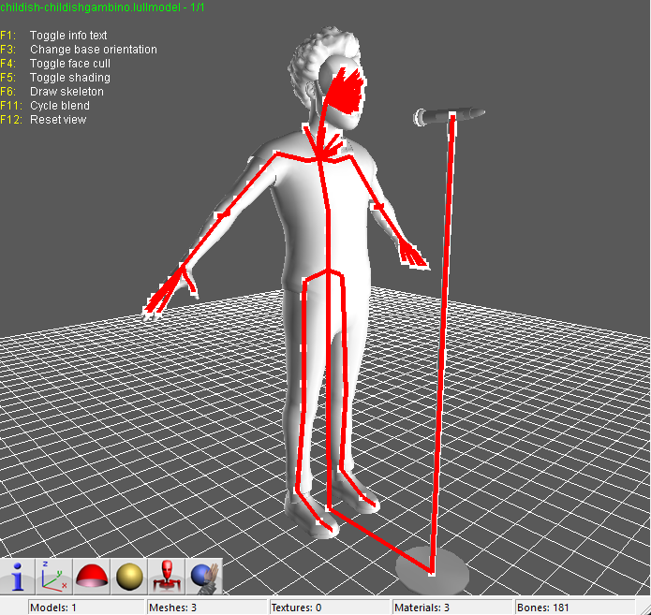Click the green model filename title text

point(102,7)
